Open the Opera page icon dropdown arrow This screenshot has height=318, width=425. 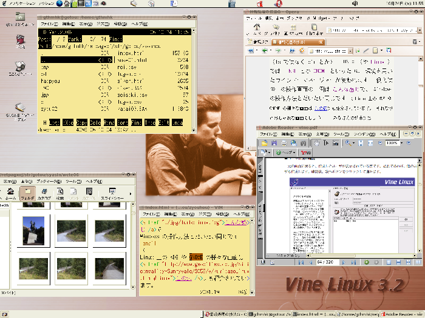(x=381, y=50)
